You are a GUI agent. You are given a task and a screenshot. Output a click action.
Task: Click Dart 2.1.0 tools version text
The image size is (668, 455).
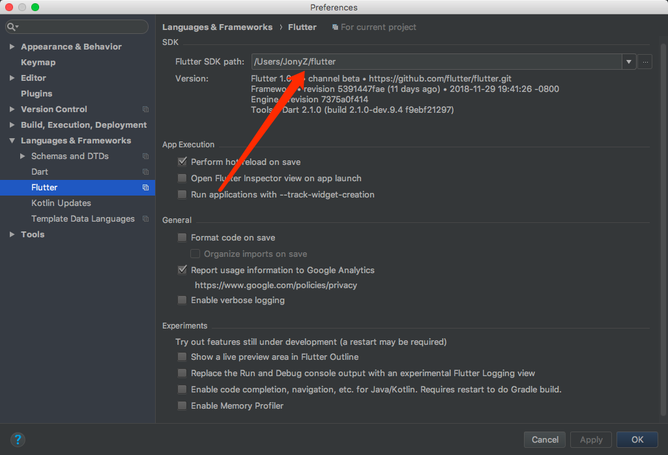(x=353, y=110)
